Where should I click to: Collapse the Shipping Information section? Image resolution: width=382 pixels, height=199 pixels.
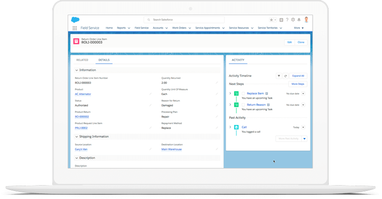pyautogui.click(x=76, y=136)
